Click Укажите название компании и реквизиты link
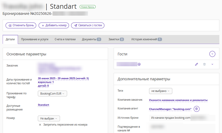 click(x=178, y=100)
